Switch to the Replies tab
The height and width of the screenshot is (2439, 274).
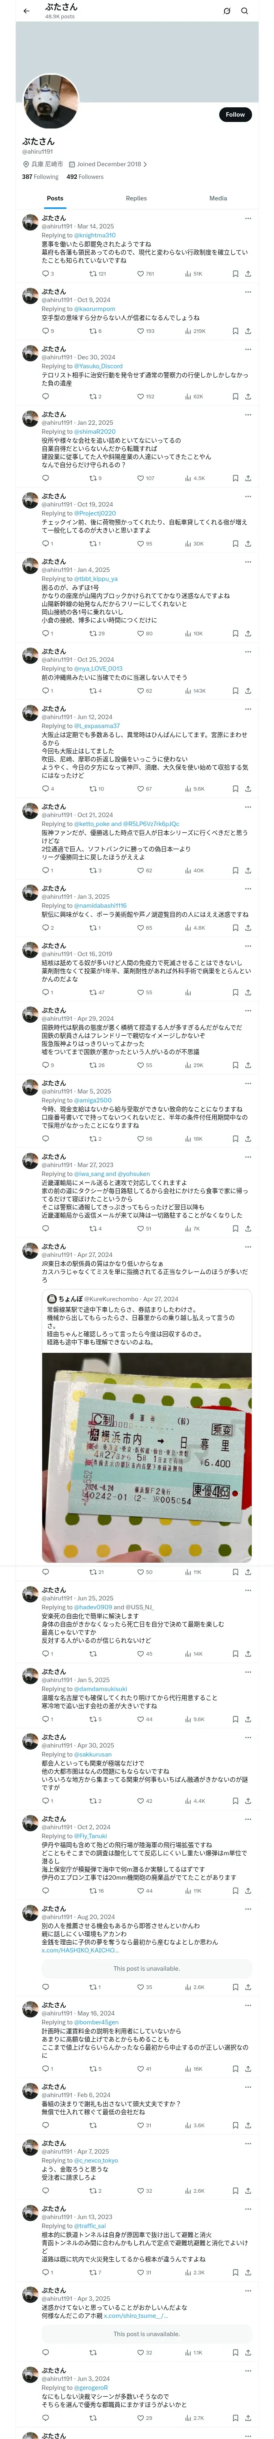tap(136, 199)
